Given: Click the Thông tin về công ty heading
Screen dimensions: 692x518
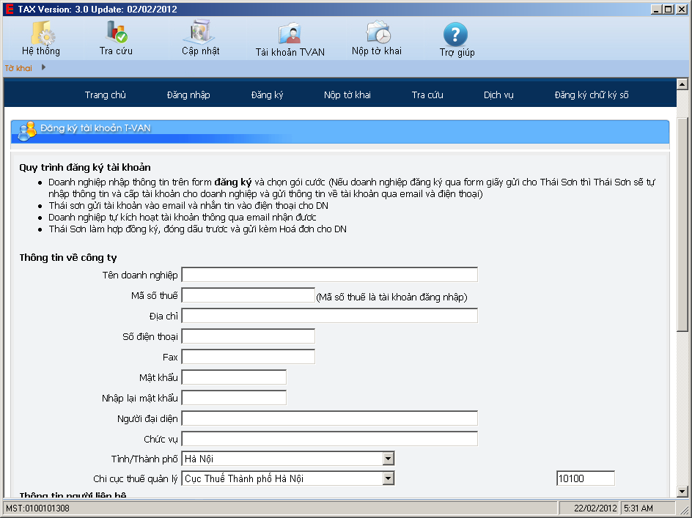Looking at the screenshot, I should point(68,258).
